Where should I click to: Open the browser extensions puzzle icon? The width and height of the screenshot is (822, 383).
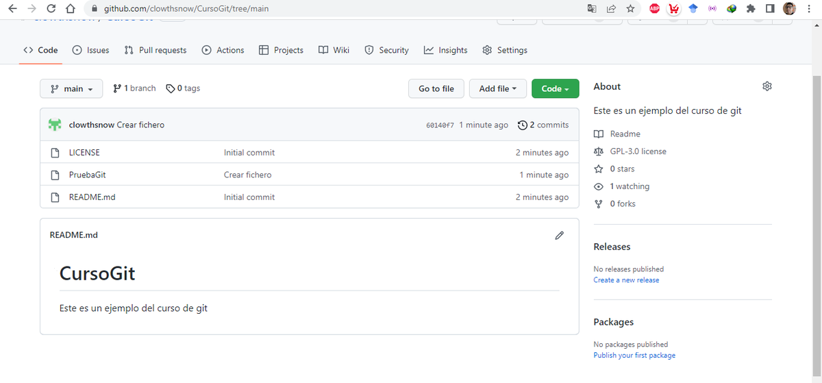point(751,9)
